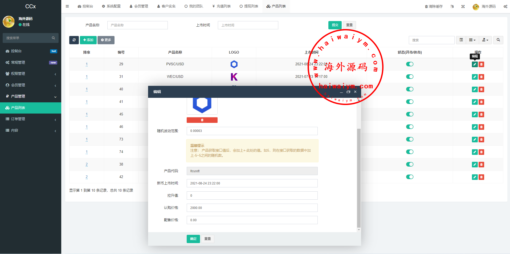Click the 确定 button in edit dialog
510x254 pixels.
pos(193,239)
